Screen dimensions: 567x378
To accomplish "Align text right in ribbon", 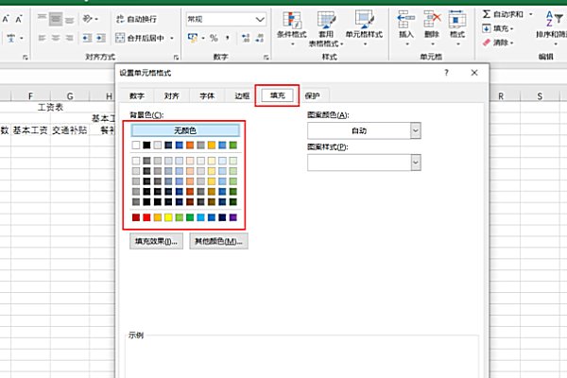I will click(69, 38).
